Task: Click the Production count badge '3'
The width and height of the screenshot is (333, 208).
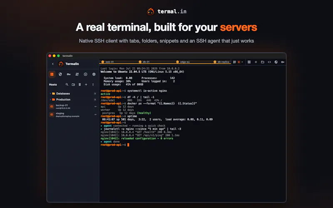Action: point(95,99)
